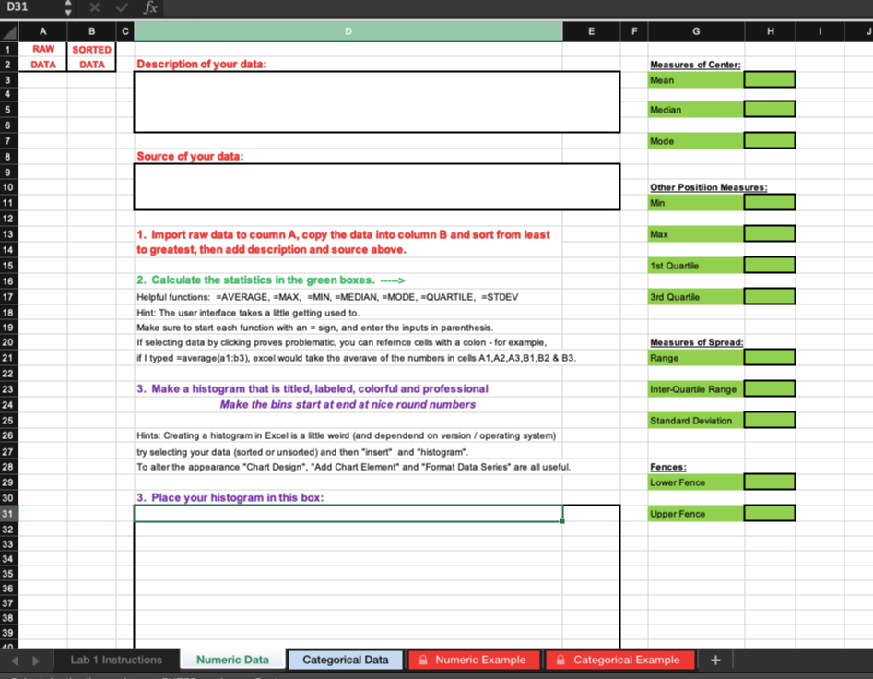873x679 pixels.
Task: Open the locked Categorical Example tab
Action: [620, 660]
